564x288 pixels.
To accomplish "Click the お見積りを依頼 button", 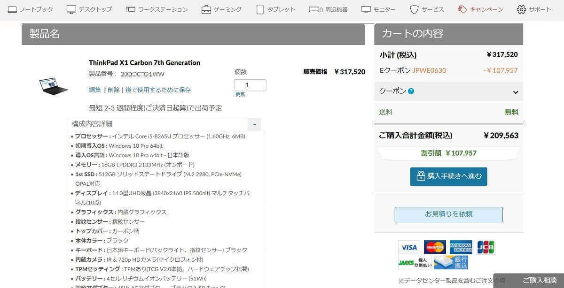I will coord(448,214).
